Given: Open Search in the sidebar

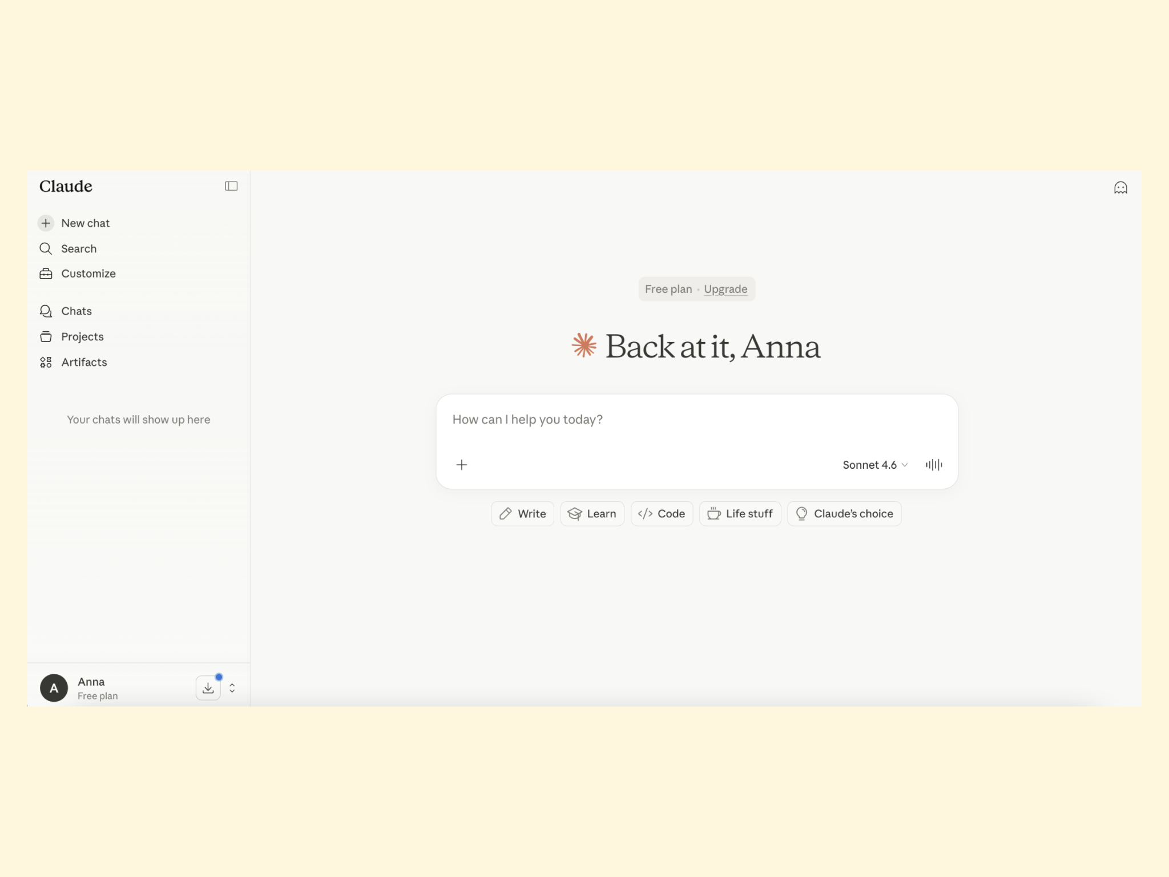Looking at the screenshot, I should tap(78, 249).
